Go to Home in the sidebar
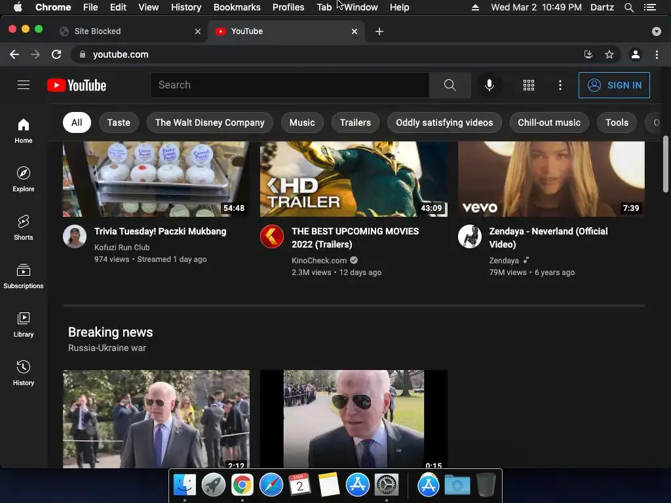The image size is (671, 503). pos(24,131)
